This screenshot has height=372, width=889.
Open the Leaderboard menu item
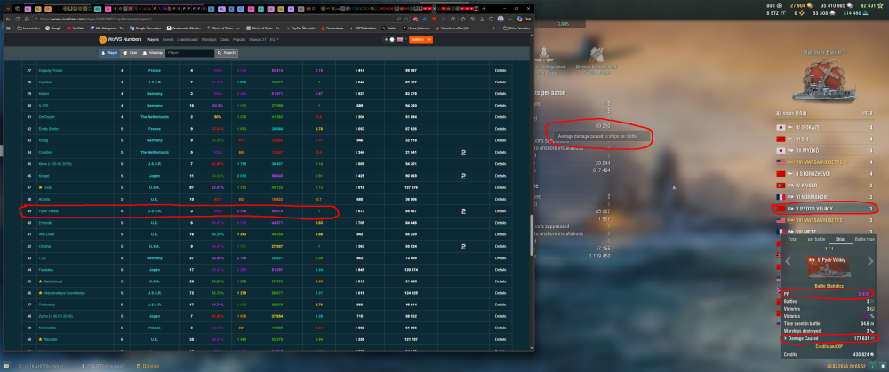point(188,40)
